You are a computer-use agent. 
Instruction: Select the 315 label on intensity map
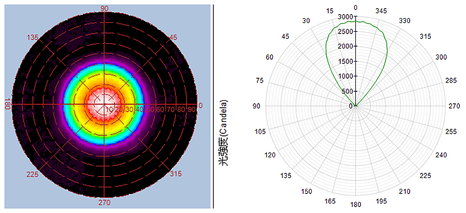pyautogui.click(x=176, y=174)
